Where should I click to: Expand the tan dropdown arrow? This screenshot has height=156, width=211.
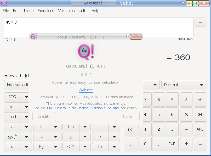point(85,127)
